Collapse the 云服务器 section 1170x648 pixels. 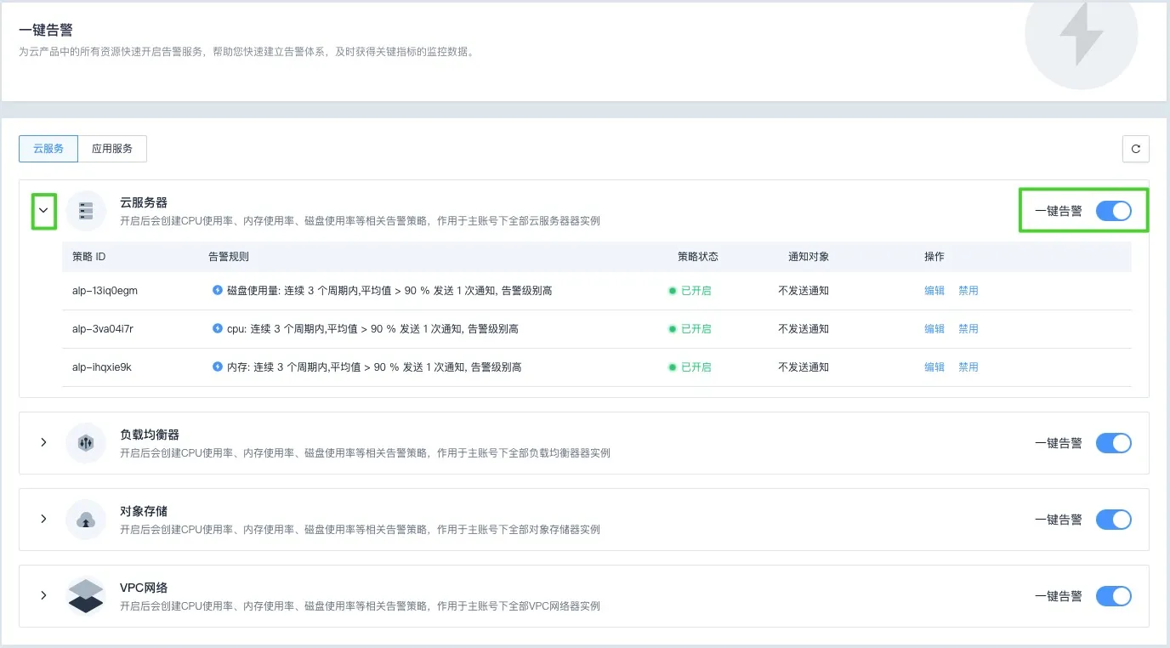pyautogui.click(x=44, y=211)
